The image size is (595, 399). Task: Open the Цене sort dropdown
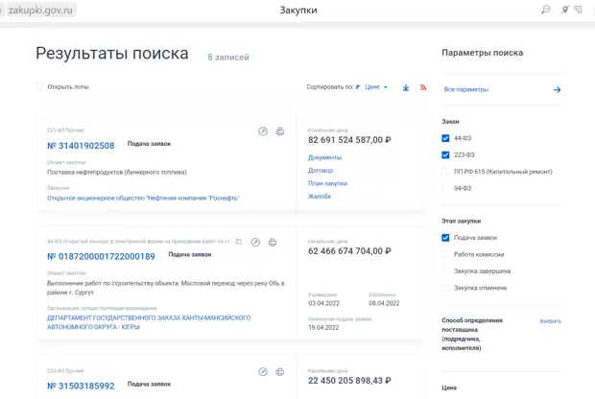coord(376,87)
